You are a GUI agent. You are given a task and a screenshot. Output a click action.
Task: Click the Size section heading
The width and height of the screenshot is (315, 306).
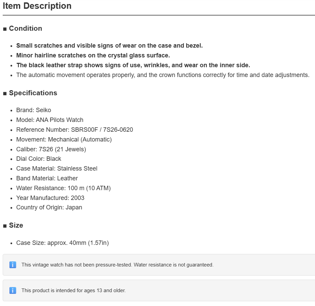(16, 225)
